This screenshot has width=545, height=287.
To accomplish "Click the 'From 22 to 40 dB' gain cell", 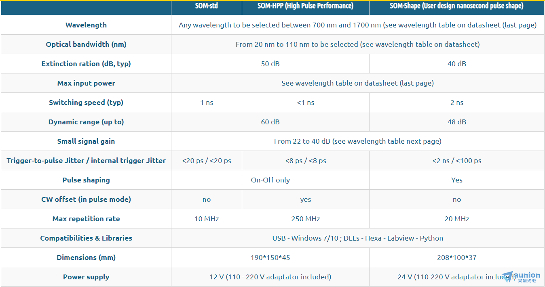I will click(358, 141).
